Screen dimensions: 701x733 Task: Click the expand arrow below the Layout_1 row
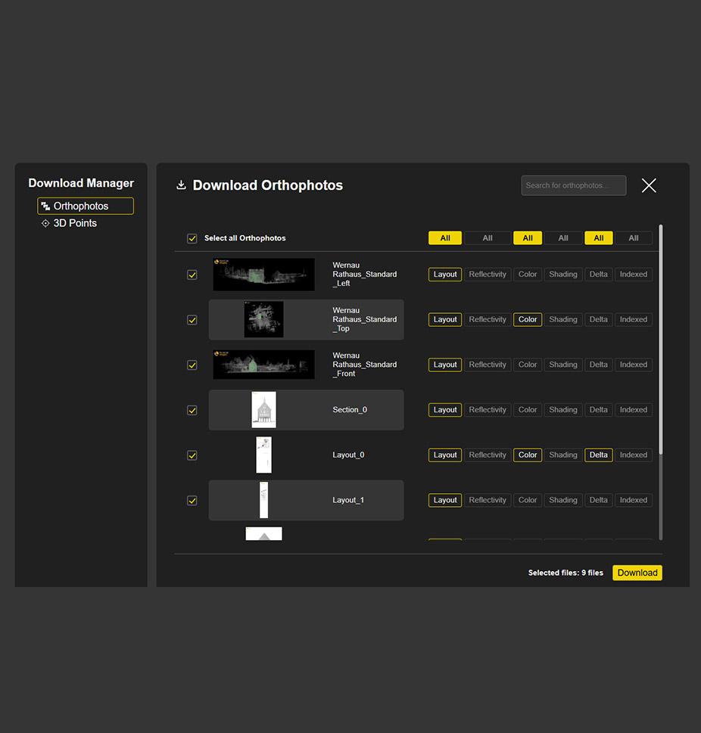click(263, 533)
